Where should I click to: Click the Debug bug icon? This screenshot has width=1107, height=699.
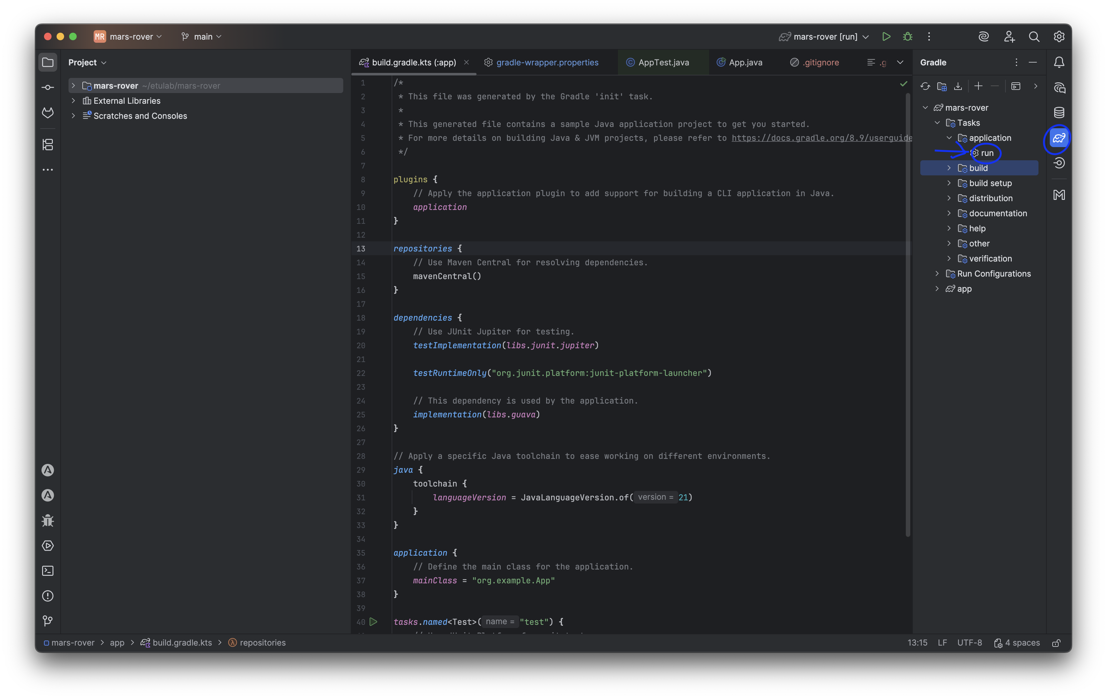tap(907, 37)
